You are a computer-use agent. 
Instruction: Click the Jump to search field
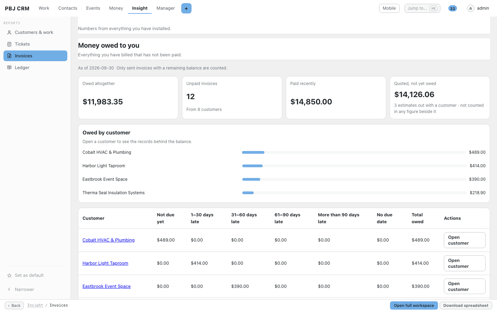click(x=422, y=8)
